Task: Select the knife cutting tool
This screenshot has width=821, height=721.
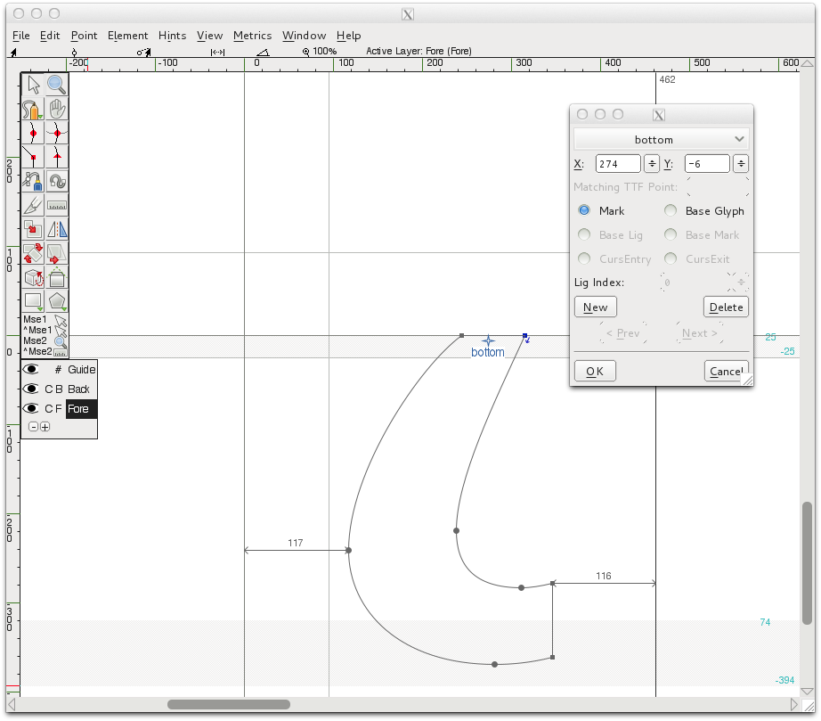Action: coord(33,205)
